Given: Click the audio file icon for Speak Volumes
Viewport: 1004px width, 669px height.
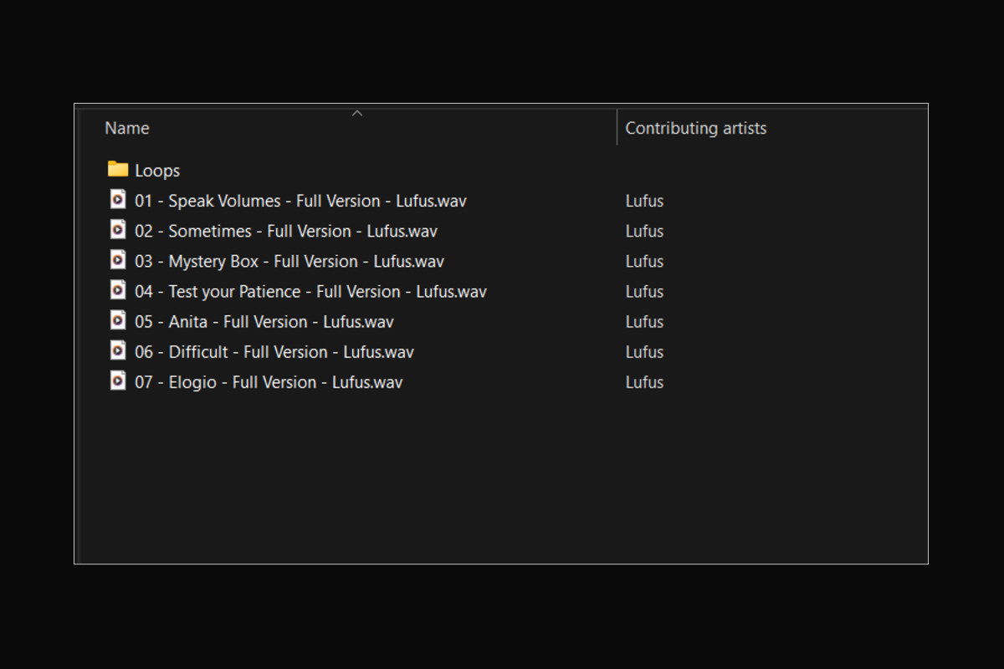Looking at the screenshot, I should [118, 200].
